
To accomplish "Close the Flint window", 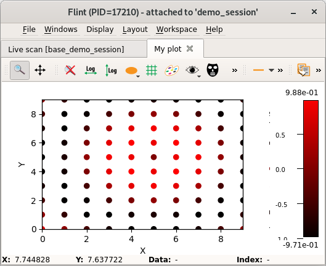I will pyautogui.click(x=314, y=12).
